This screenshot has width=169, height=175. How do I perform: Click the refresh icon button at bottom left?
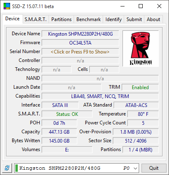(x=7, y=168)
